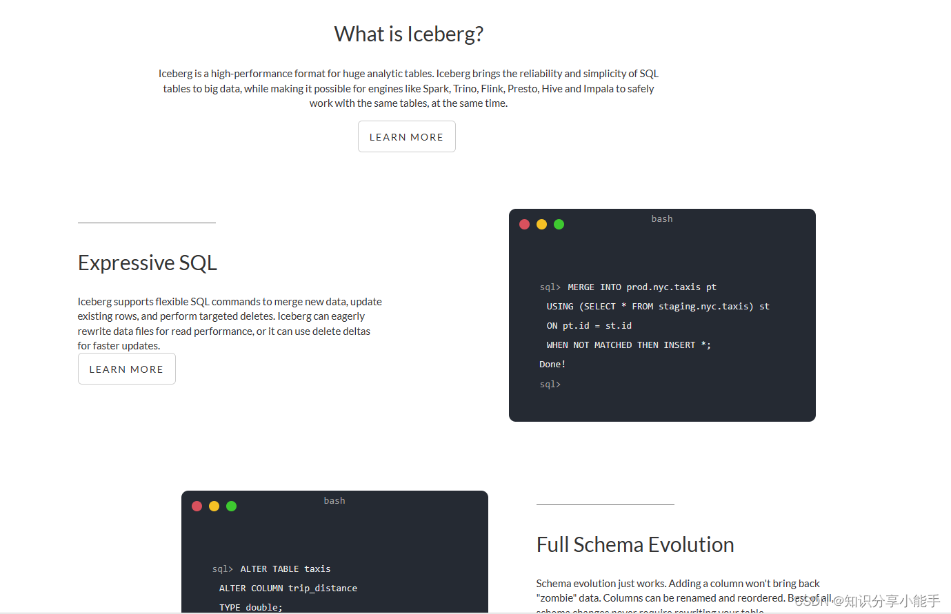Select the 'What is Iceberg?' heading
This screenshot has height=614, width=951.
tap(408, 34)
